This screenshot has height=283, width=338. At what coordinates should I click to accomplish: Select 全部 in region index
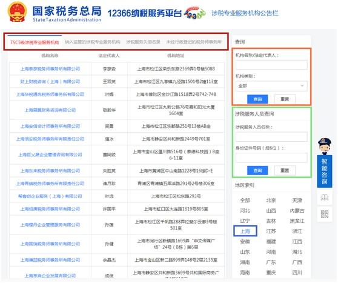[245, 201]
